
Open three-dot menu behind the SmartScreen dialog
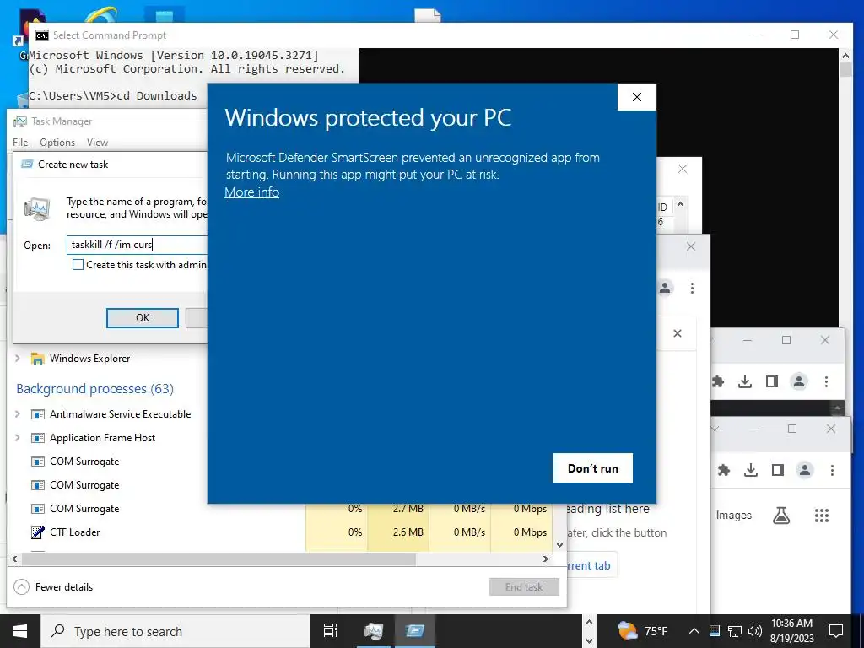pos(692,288)
